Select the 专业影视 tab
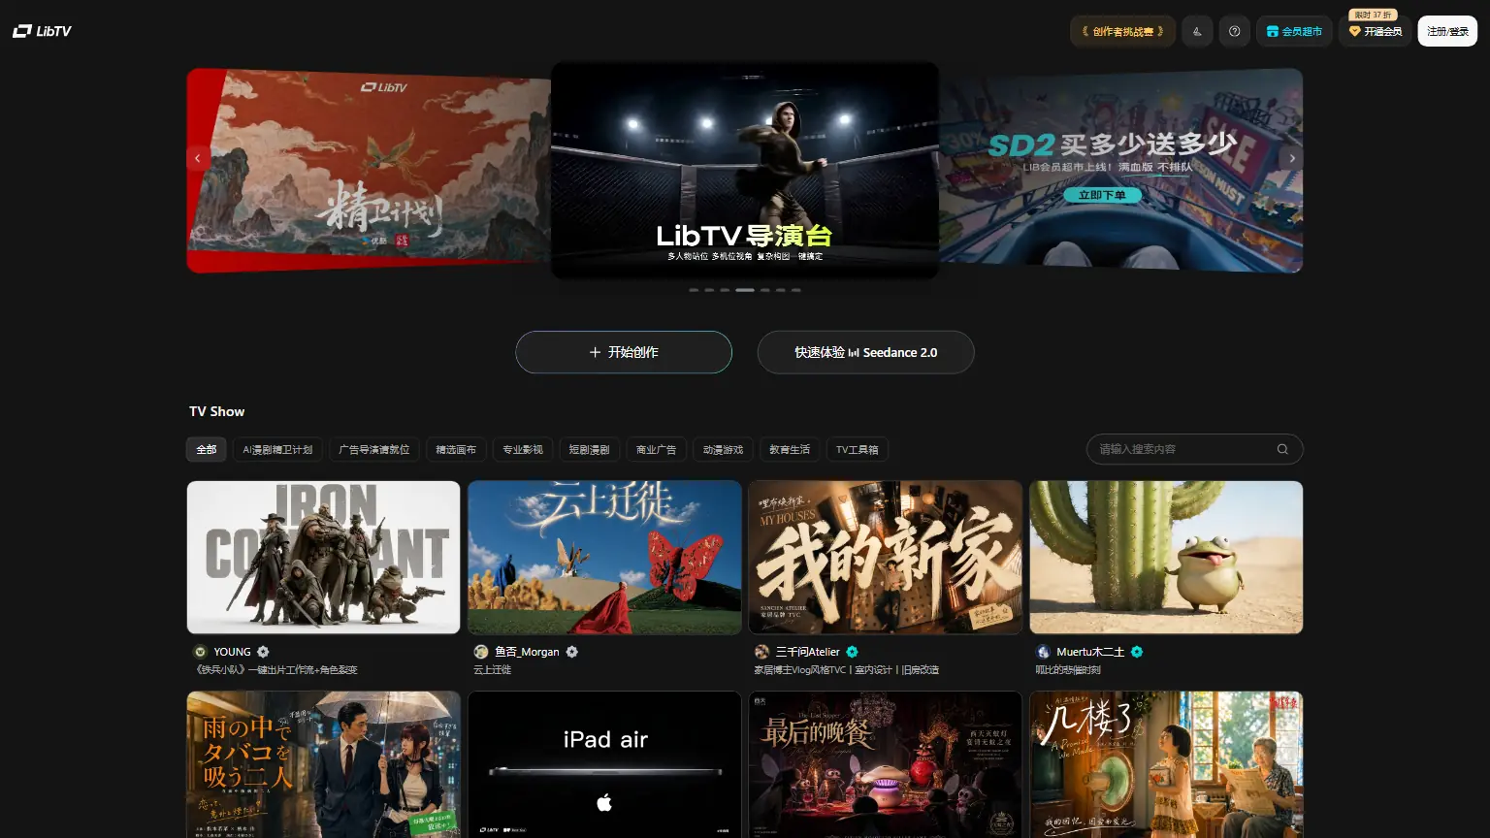The width and height of the screenshot is (1490, 838). (x=523, y=449)
